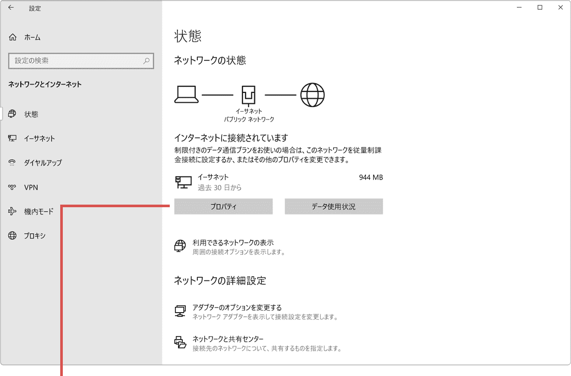Open ダイヤルアップ via its phone icon

click(12, 163)
